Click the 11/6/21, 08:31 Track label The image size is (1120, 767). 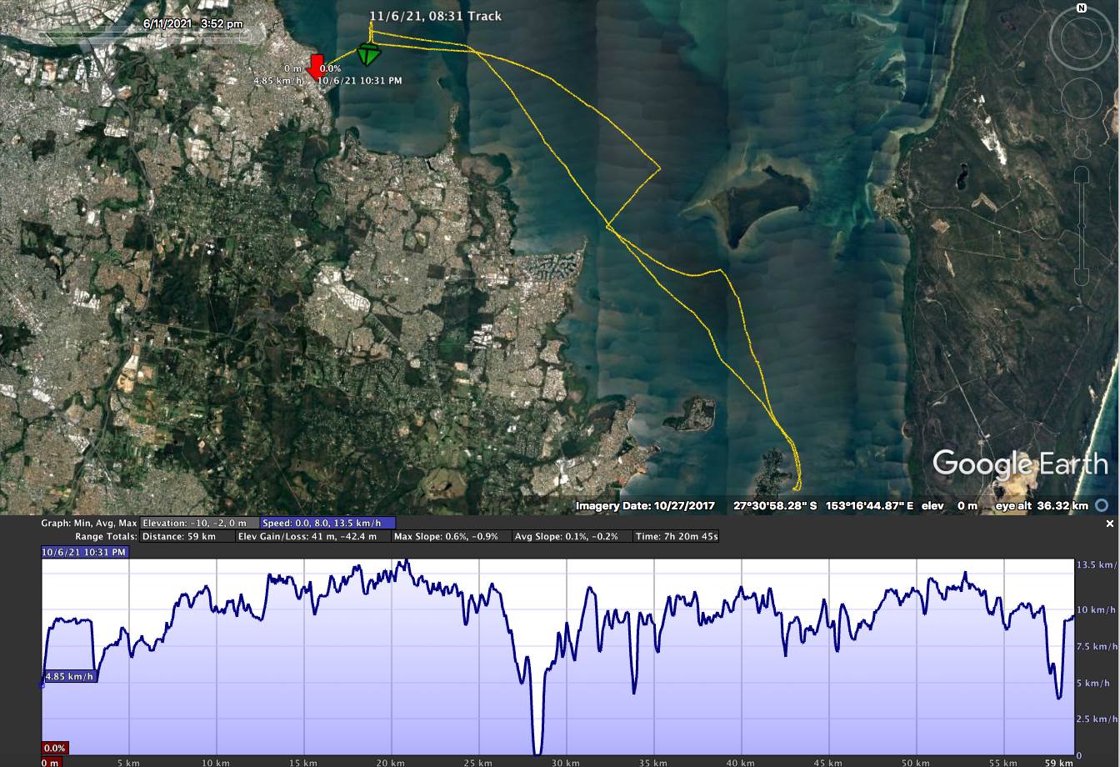tap(436, 16)
